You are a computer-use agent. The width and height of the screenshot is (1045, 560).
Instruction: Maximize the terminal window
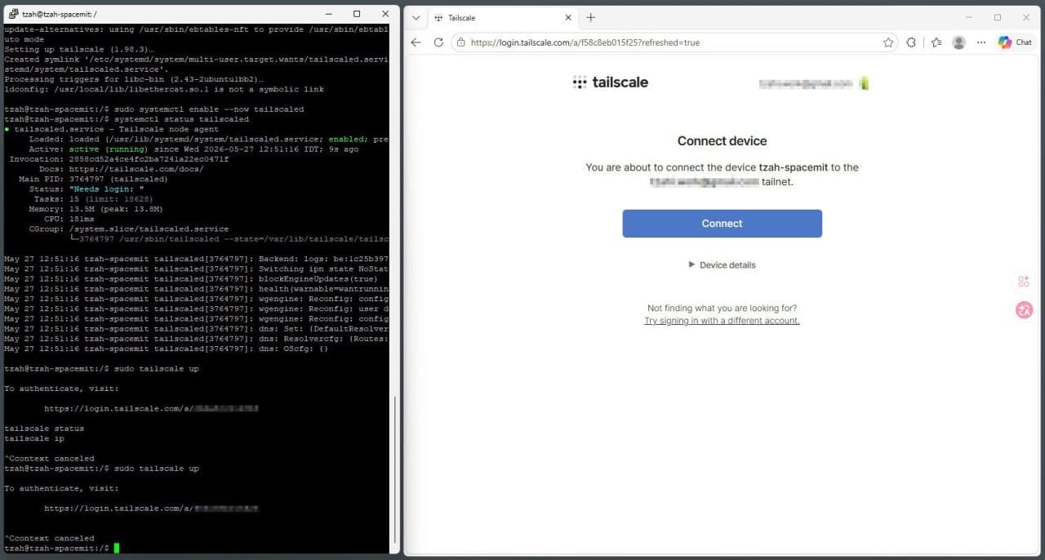(x=357, y=14)
